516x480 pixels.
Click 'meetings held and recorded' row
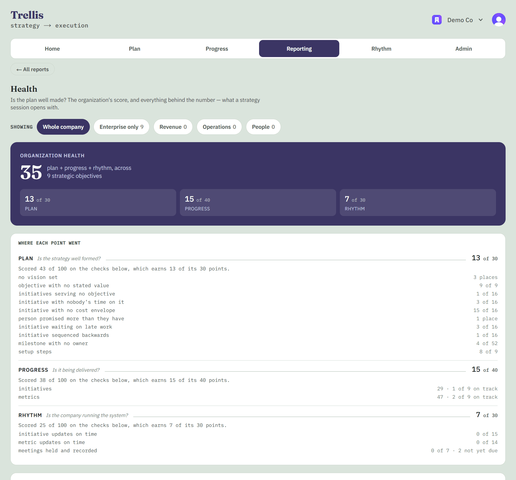click(x=258, y=451)
